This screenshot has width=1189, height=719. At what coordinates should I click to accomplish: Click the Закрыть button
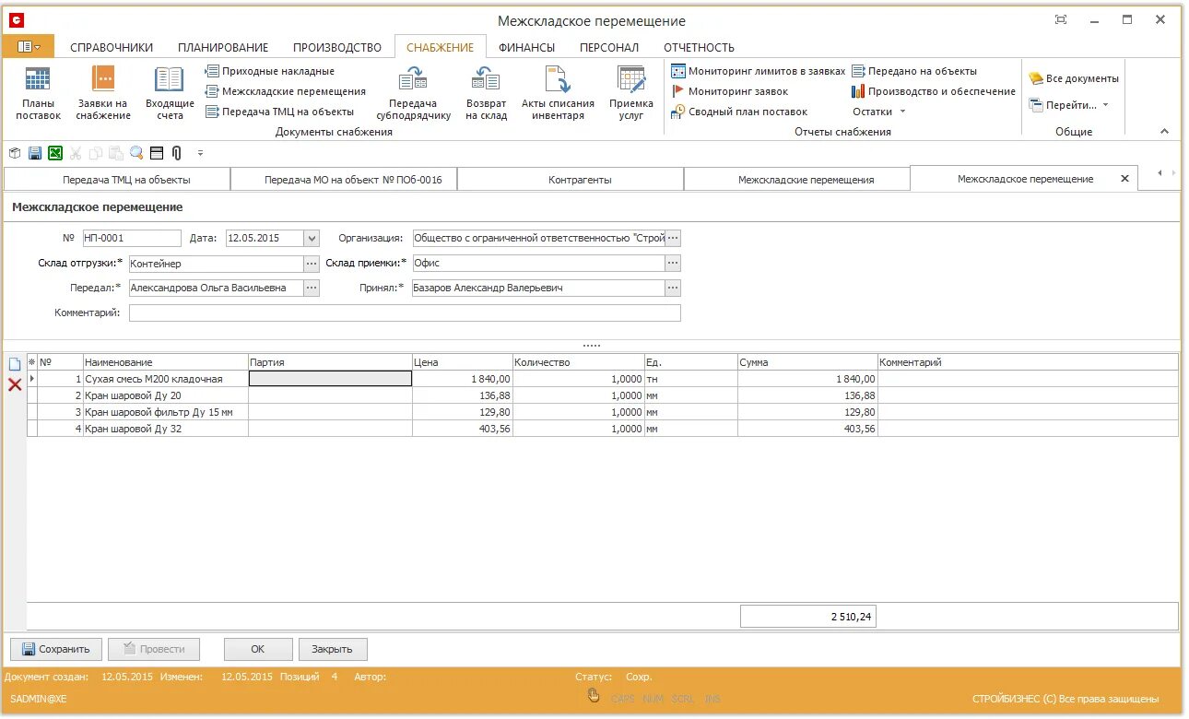pyautogui.click(x=332, y=649)
